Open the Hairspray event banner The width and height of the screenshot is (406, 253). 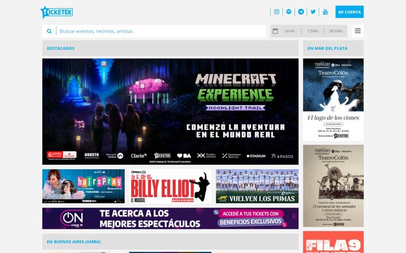click(83, 186)
